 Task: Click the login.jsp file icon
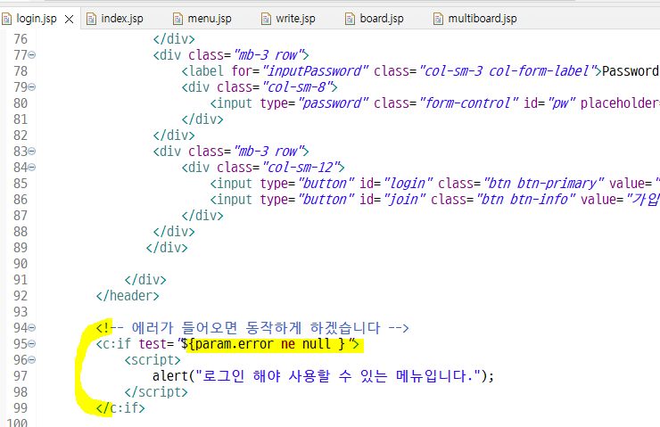point(7,19)
